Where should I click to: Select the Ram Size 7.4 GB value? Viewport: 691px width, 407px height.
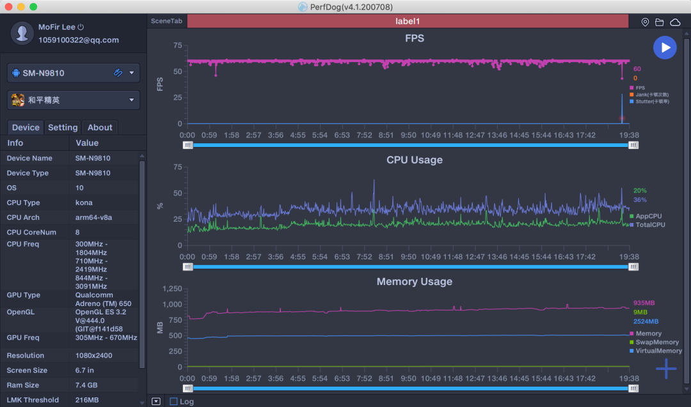click(86, 385)
